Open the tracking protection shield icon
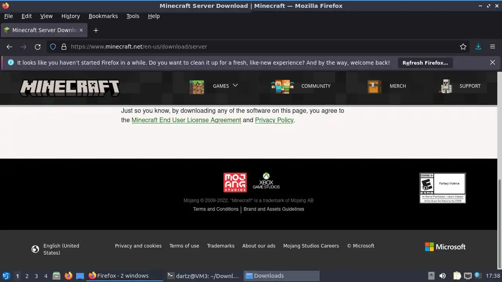 [x=53, y=47]
